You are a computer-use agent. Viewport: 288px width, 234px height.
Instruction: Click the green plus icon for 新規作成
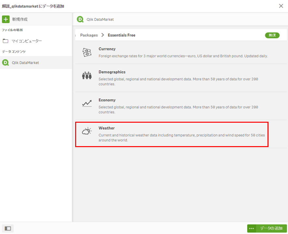pyautogui.click(x=6, y=19)
